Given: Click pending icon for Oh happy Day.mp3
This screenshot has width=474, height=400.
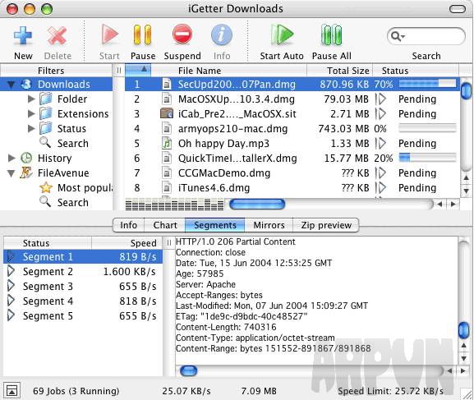Looking at the screenshot, I should pyautogui.click(x=380, y=143).
